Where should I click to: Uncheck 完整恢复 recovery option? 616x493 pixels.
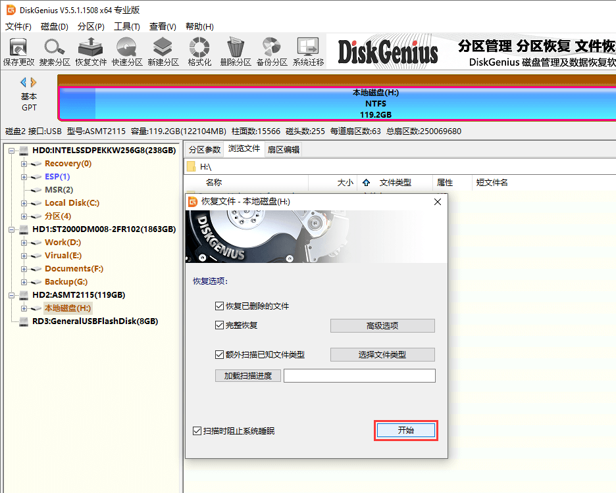[220, 325]
